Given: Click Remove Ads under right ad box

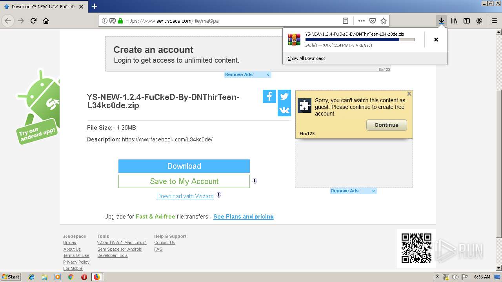Looking at the screenshot, I should pos(345,191).
